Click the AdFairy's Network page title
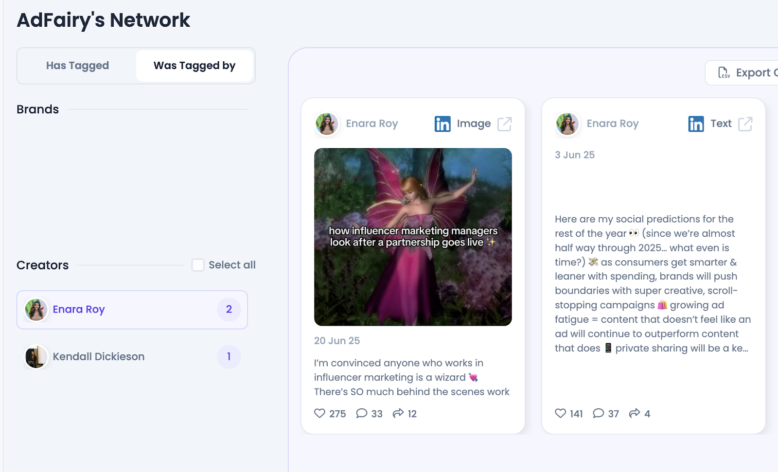This screenshot has height=472, width=778. pyautogui.click(x=104, y=20)
